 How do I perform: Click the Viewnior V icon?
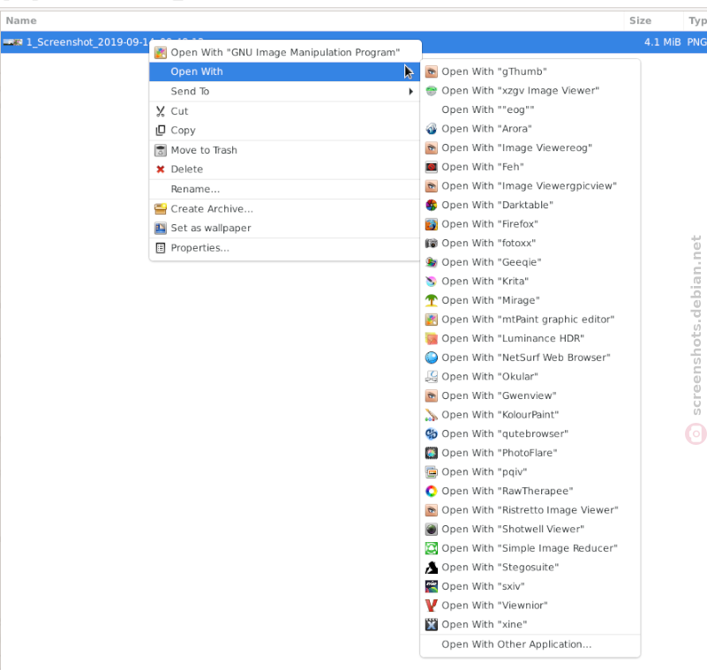coord(431,606)
